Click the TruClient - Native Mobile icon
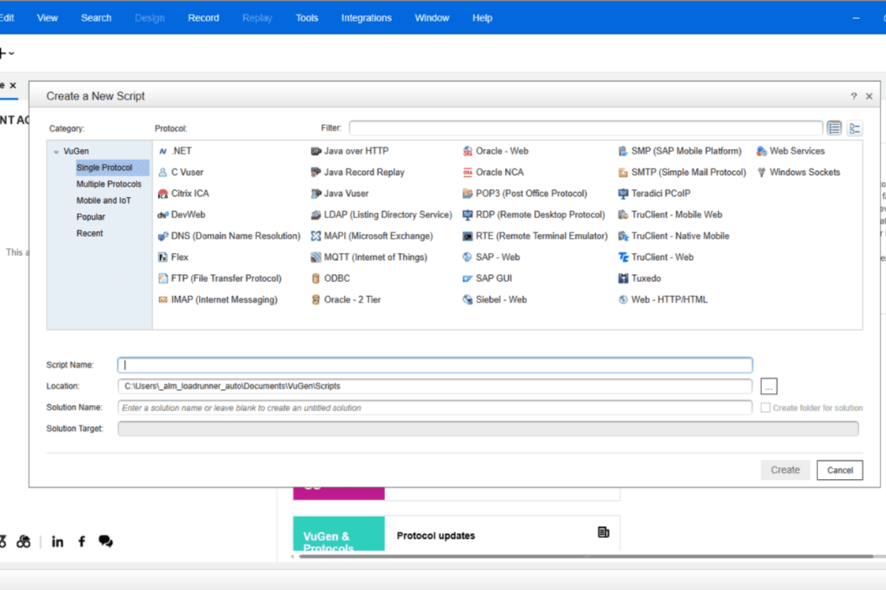The height and width of the screenshot is (590, 886). pyautogui.click(x=622, y=236)
